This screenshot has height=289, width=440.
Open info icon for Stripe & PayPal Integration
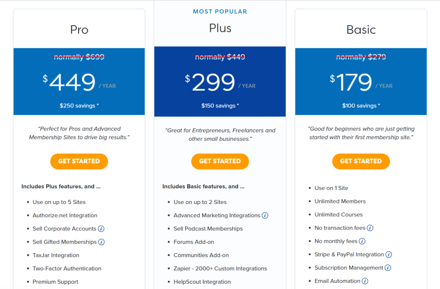click(x=388, y=255)
